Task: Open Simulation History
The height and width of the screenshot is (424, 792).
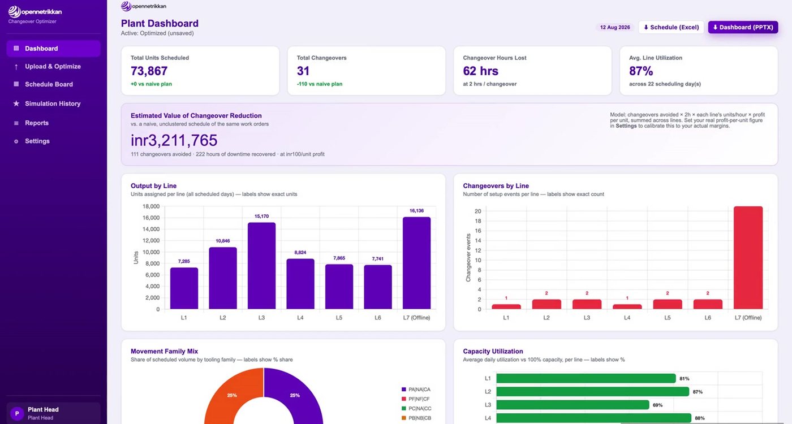Action: tap(53, 103)
